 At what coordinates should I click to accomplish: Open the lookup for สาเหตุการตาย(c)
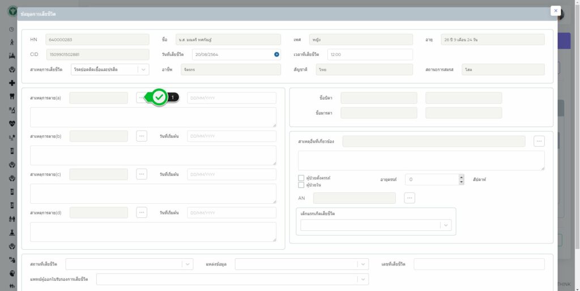pos(142,174)
